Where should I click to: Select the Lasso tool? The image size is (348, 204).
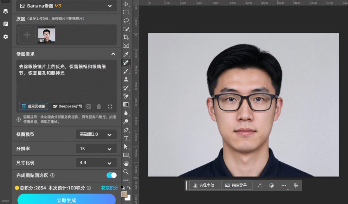(126, 21)
